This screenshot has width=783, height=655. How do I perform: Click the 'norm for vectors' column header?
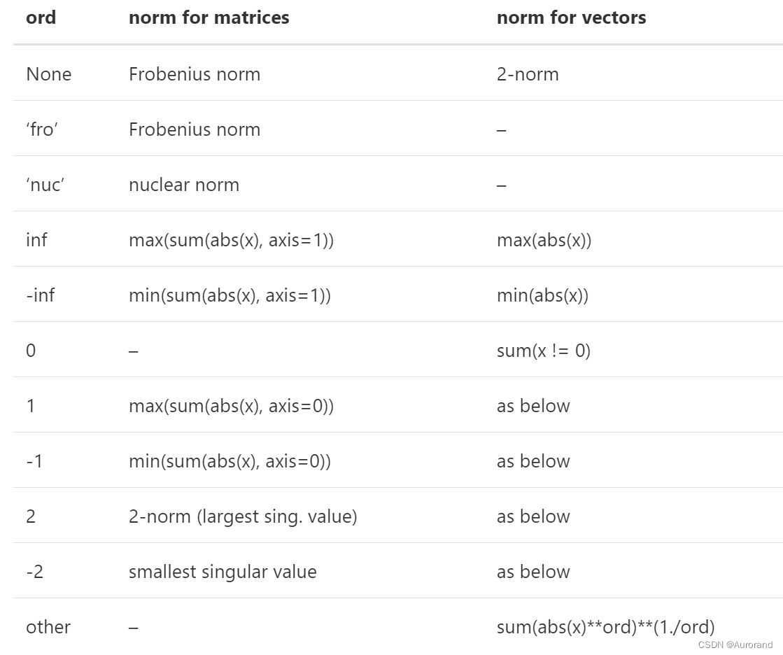571,17
